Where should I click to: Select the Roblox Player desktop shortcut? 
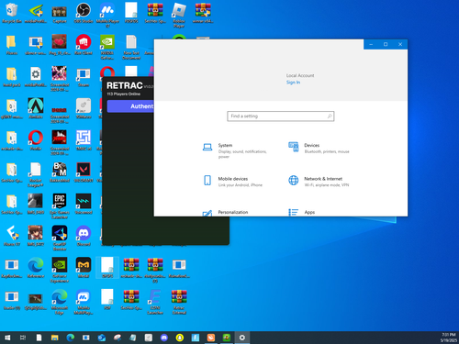tap(179, 16)
